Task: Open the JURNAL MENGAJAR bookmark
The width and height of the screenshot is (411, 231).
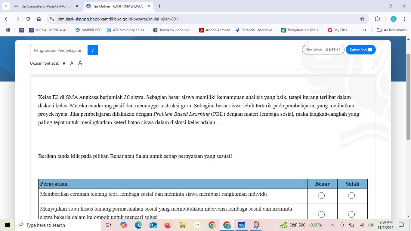Action: click(50, 30)
